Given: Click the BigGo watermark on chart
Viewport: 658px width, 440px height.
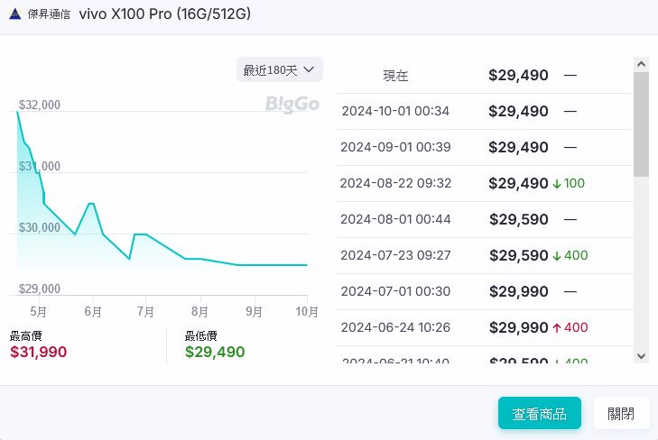Looking at the screenshot, I should pyautogui.click(x=292, y=105).
